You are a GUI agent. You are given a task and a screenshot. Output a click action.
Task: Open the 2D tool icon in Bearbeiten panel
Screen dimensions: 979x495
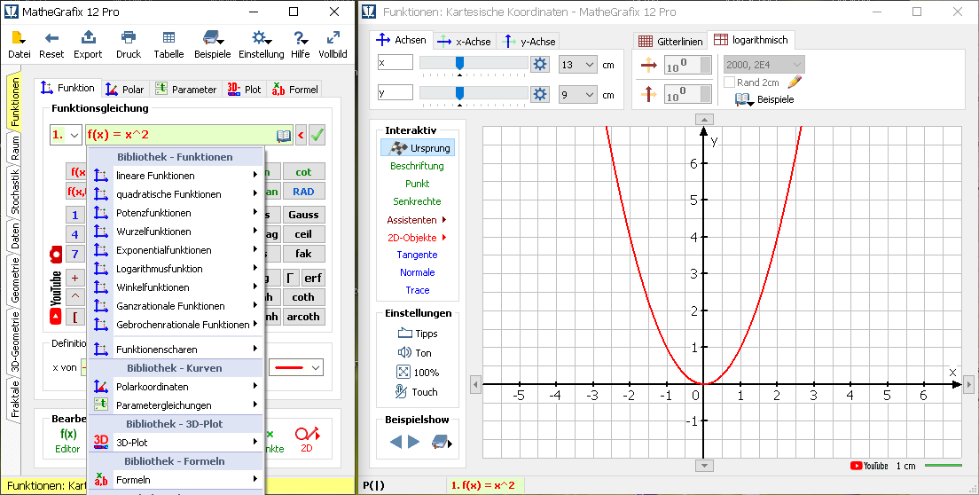307,435
